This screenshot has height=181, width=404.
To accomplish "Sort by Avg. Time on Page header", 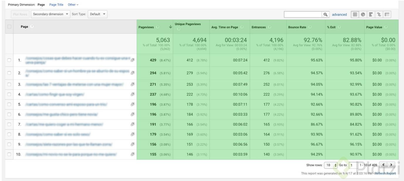I will (x=225, y=27).
